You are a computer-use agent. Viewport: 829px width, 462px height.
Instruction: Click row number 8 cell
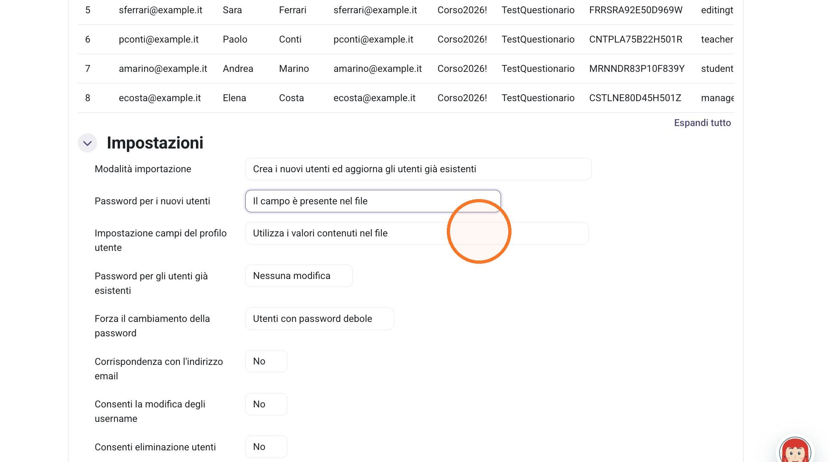pos(88,98)
